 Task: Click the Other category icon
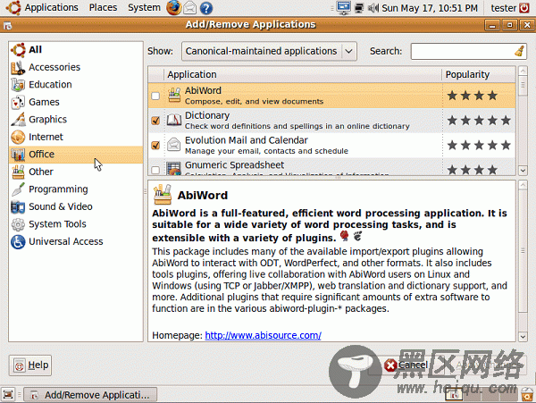(18, 172)
